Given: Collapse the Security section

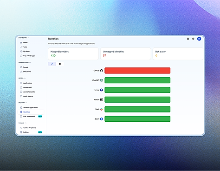Looking at the screenshot, I should click(26, 103).
